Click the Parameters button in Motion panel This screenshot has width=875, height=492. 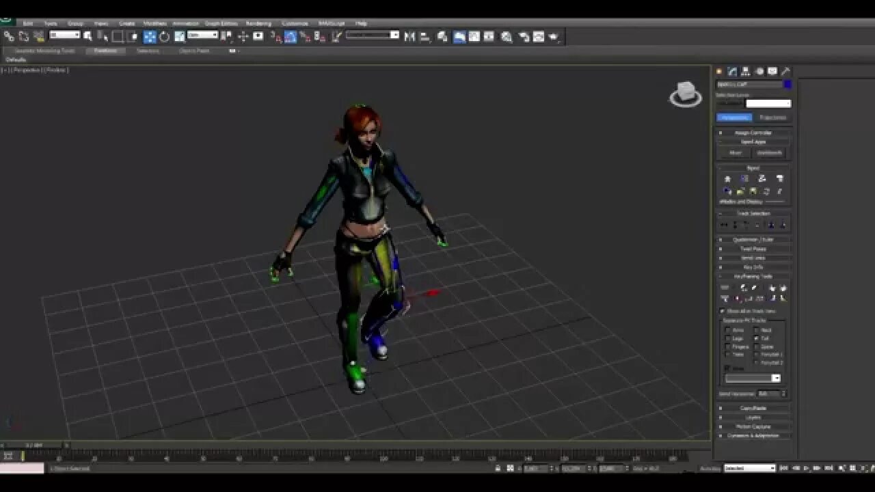(734, 118)
